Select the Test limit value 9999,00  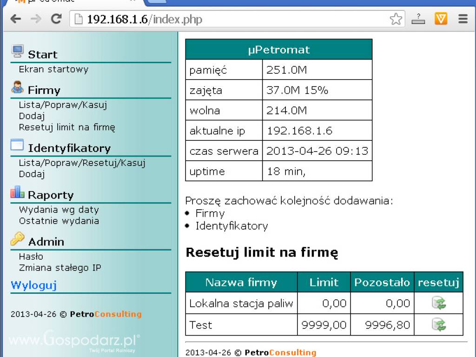click(x=324, y=325)
